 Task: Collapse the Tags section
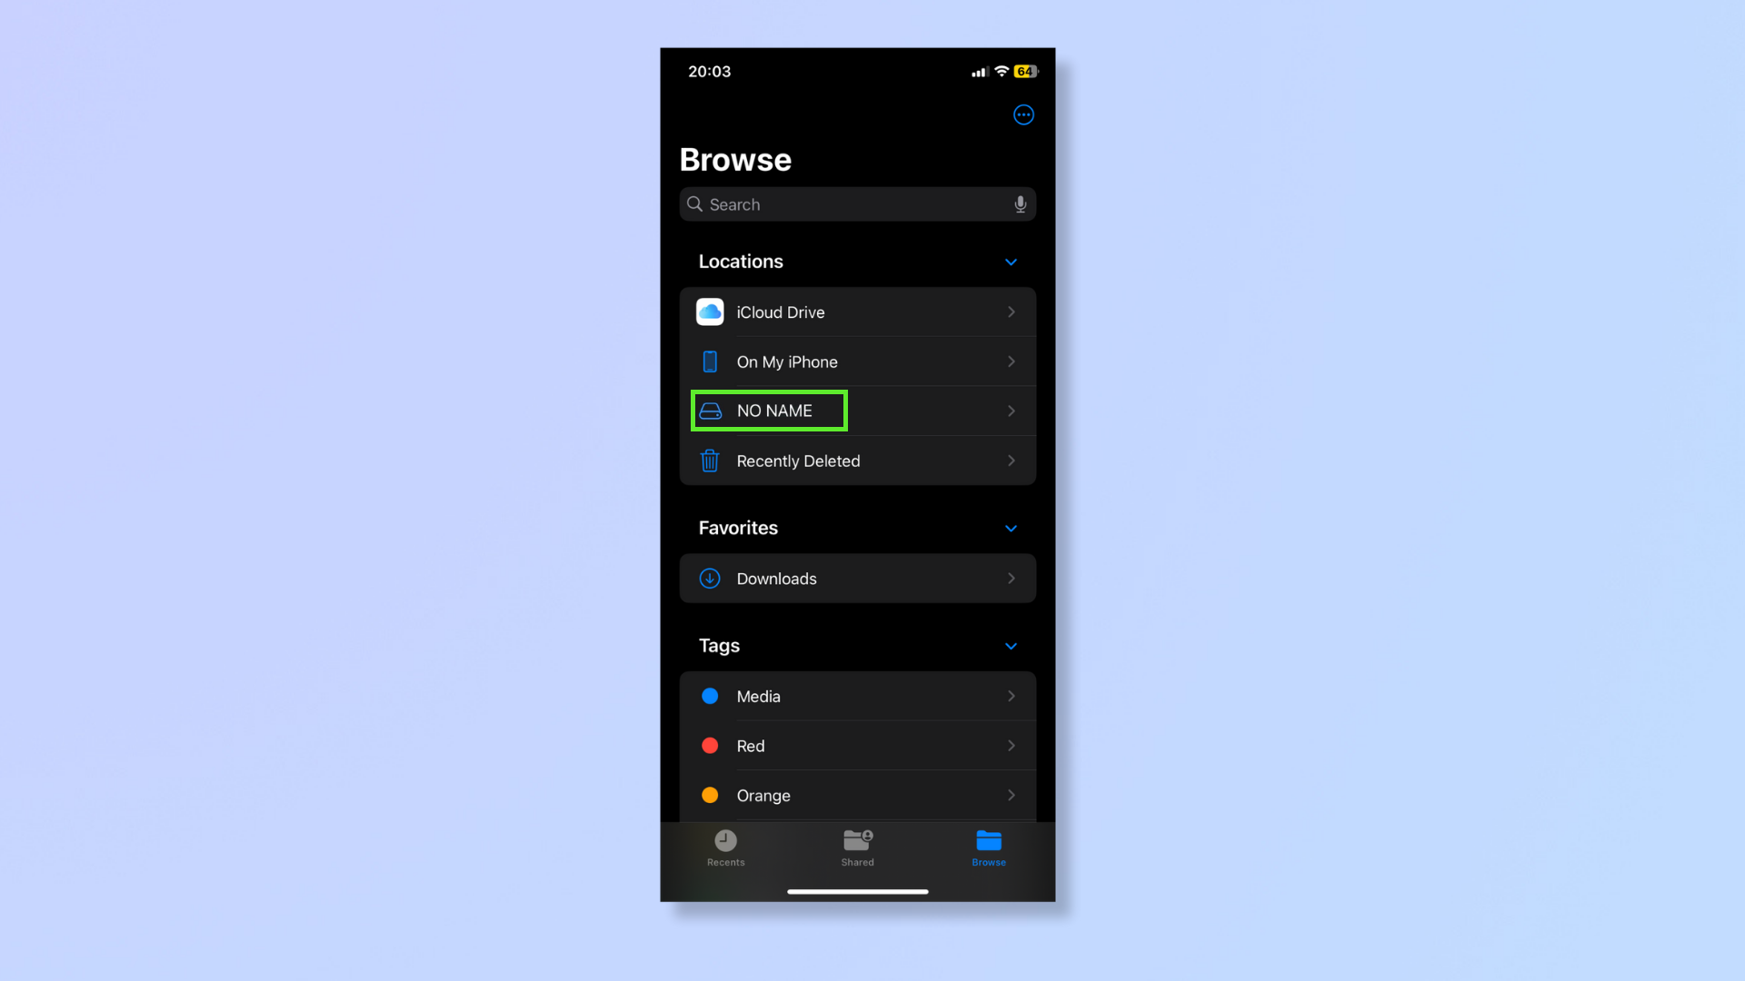click(x=1011, y=644)
